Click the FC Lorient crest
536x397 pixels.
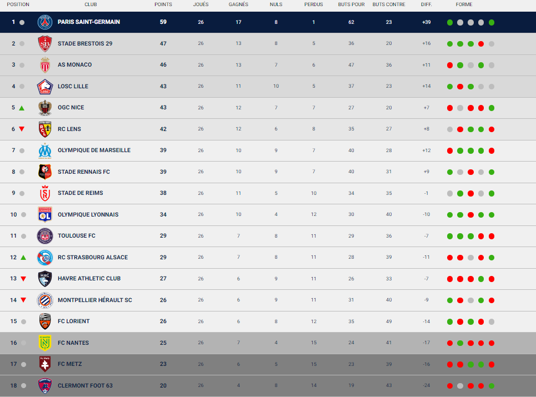[45, 321]
